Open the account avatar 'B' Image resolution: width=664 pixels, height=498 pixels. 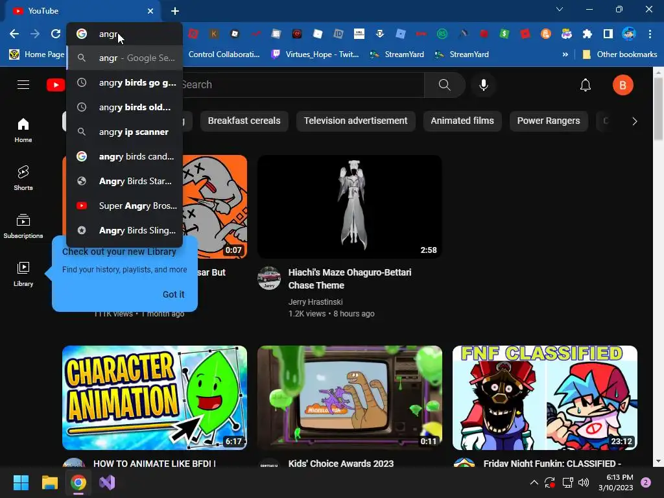(623, 85)
